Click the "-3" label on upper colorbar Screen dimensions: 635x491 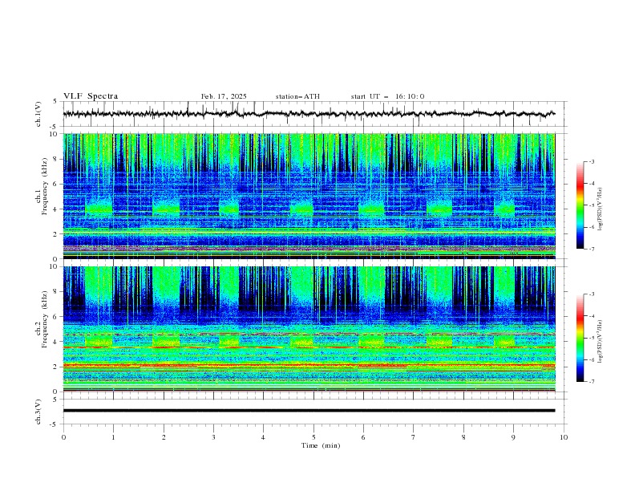[x=591, y=161]
